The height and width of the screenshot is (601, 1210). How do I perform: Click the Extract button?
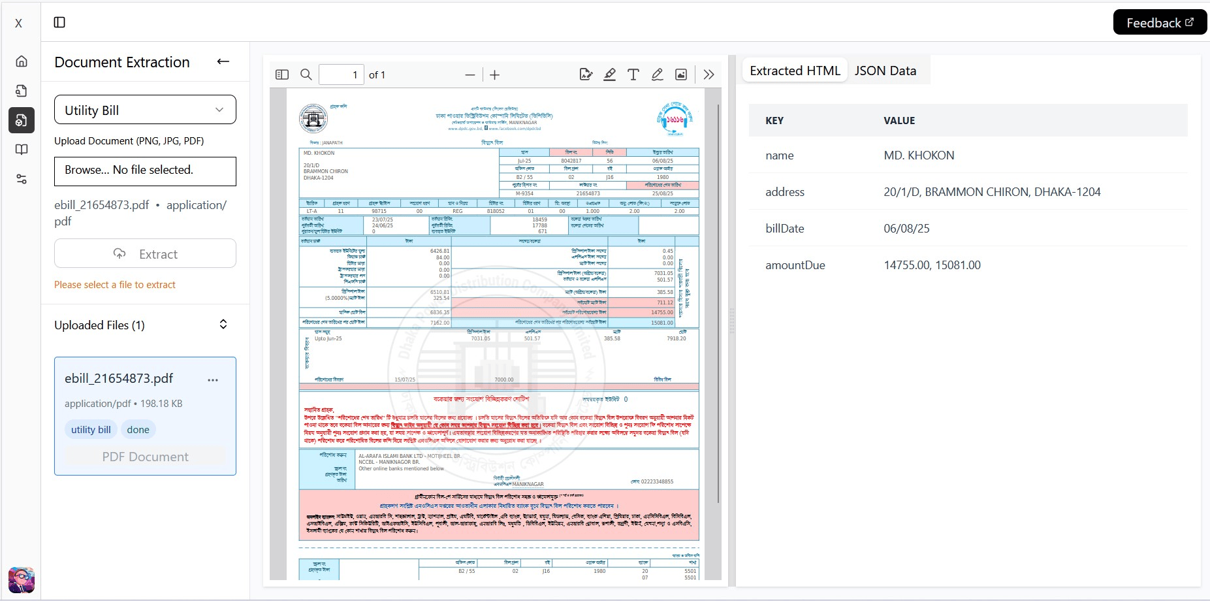click(x=145, y=253)
